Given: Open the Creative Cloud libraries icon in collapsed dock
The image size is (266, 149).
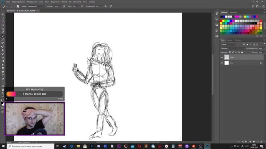Looking at the screenshot, I should click(217, 36).
